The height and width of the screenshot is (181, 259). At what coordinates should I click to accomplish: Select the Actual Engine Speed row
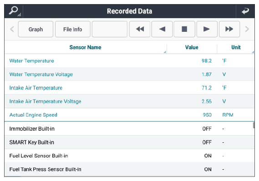coord(129,115)
